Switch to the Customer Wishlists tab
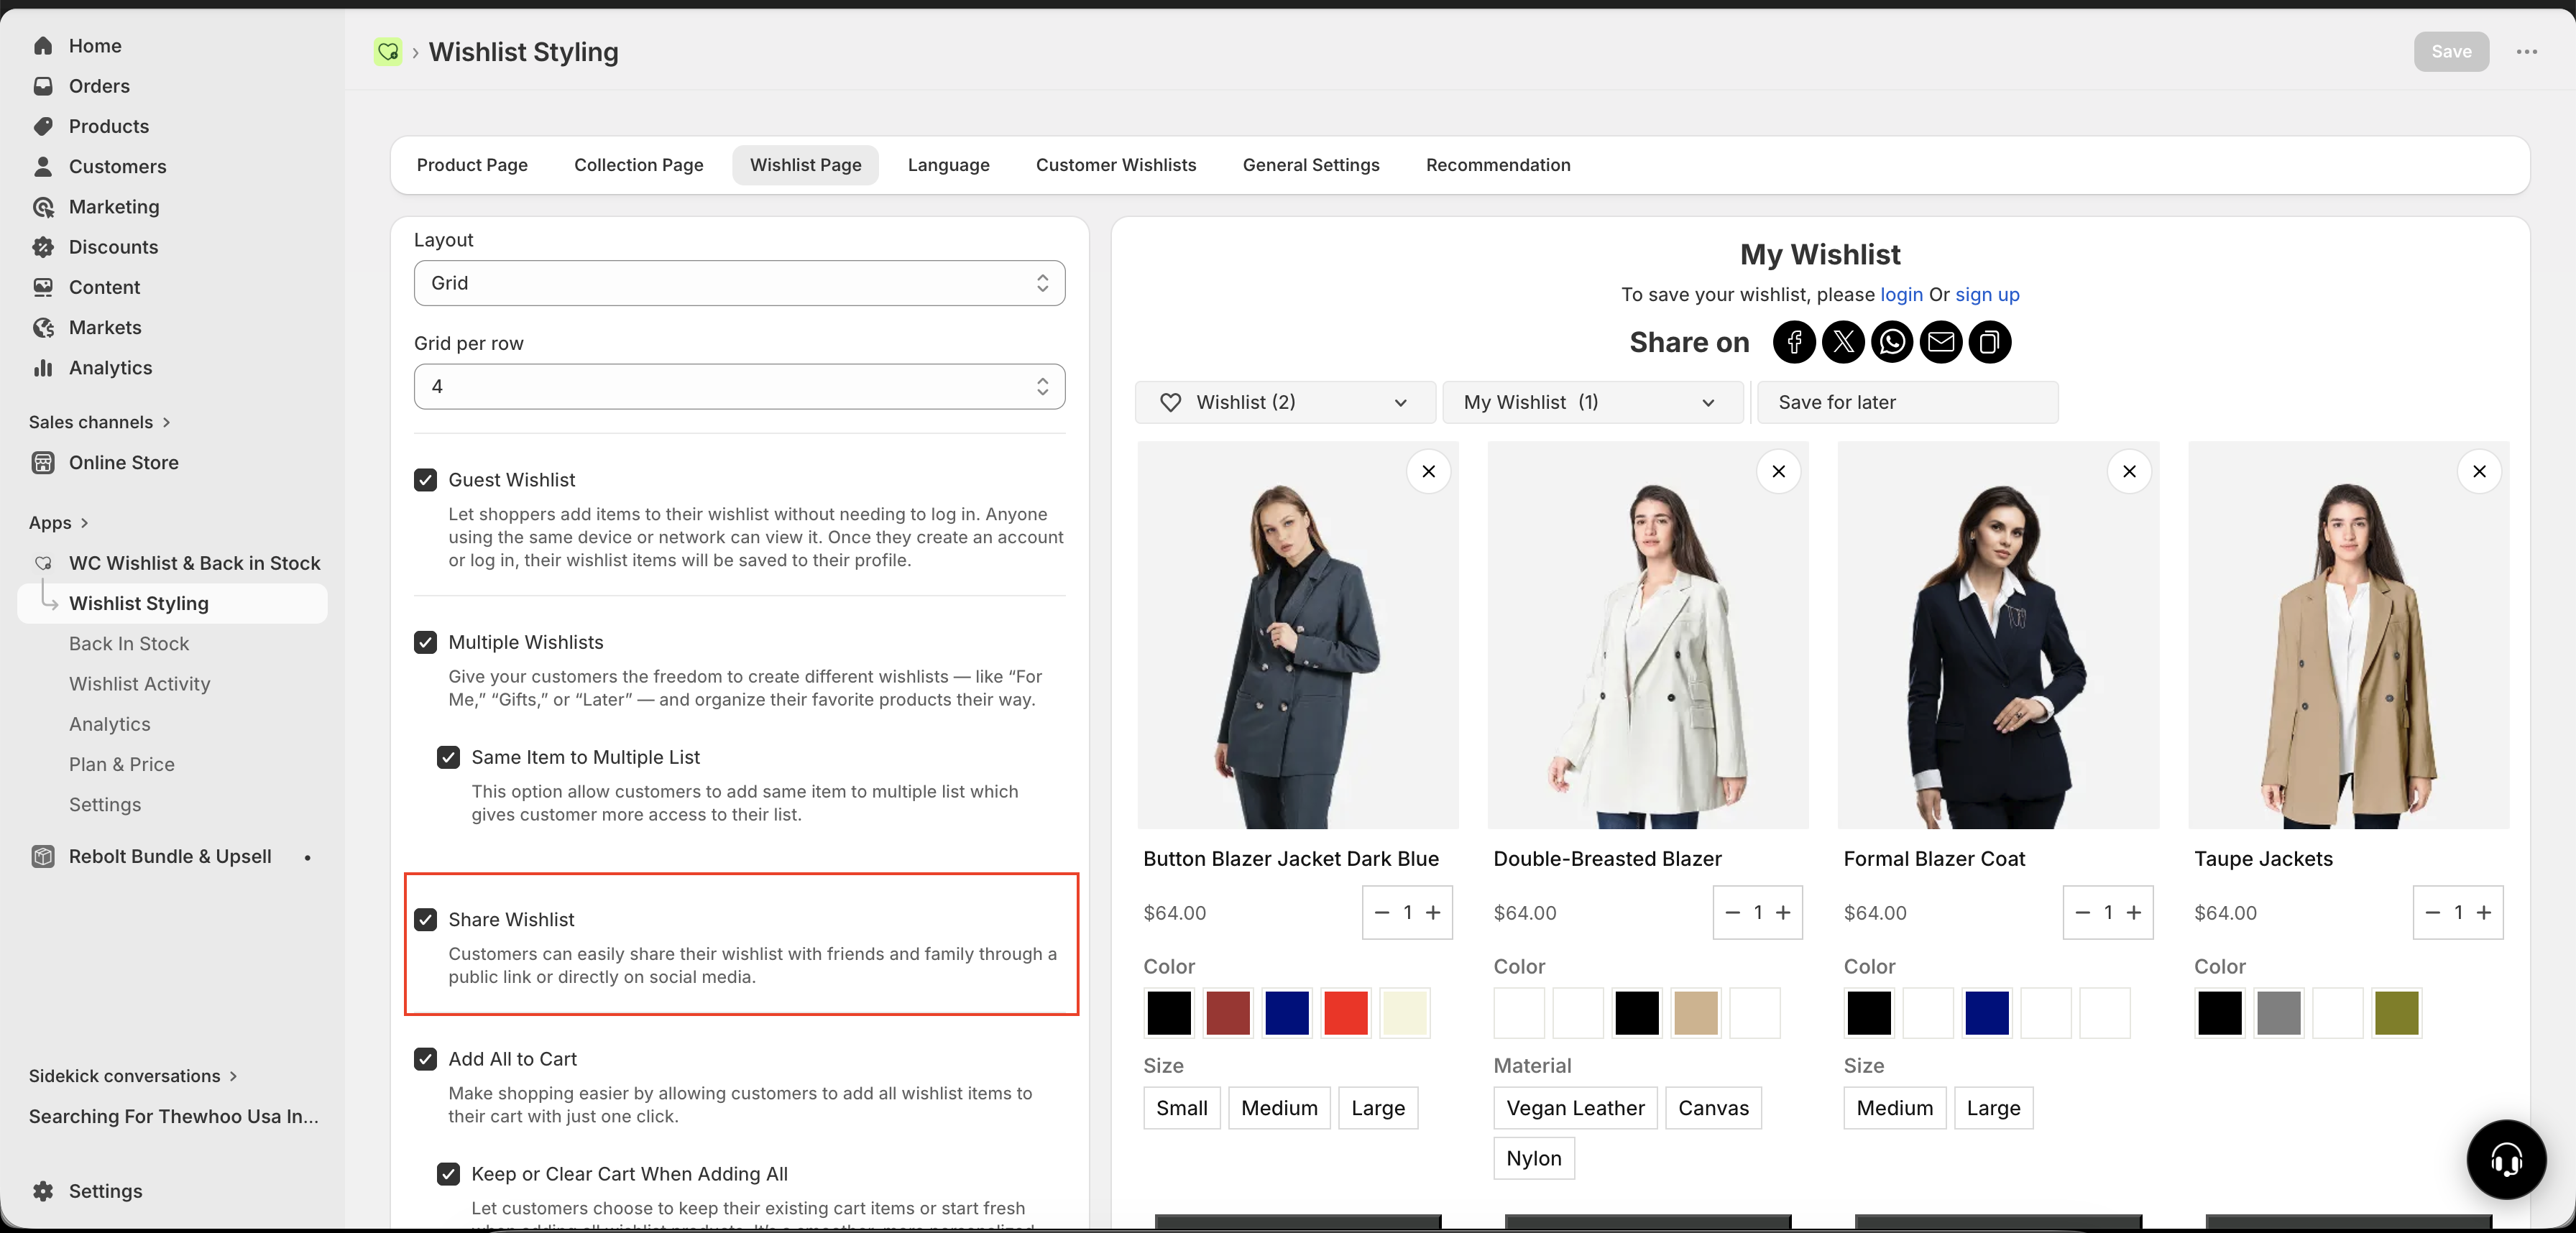This screenshot has height=1233, width=2576. tap(1115, 165)
